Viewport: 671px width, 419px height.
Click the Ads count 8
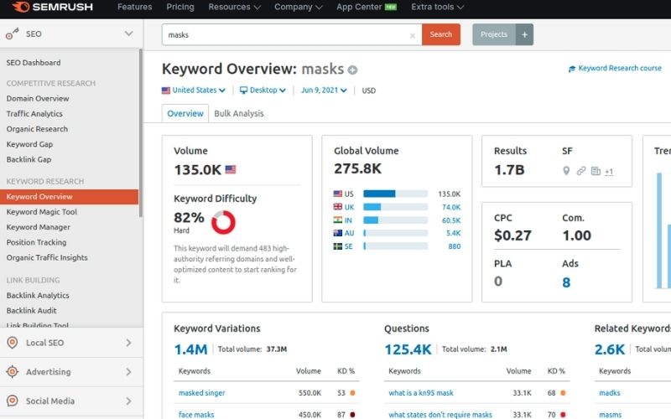pos(566,282)
